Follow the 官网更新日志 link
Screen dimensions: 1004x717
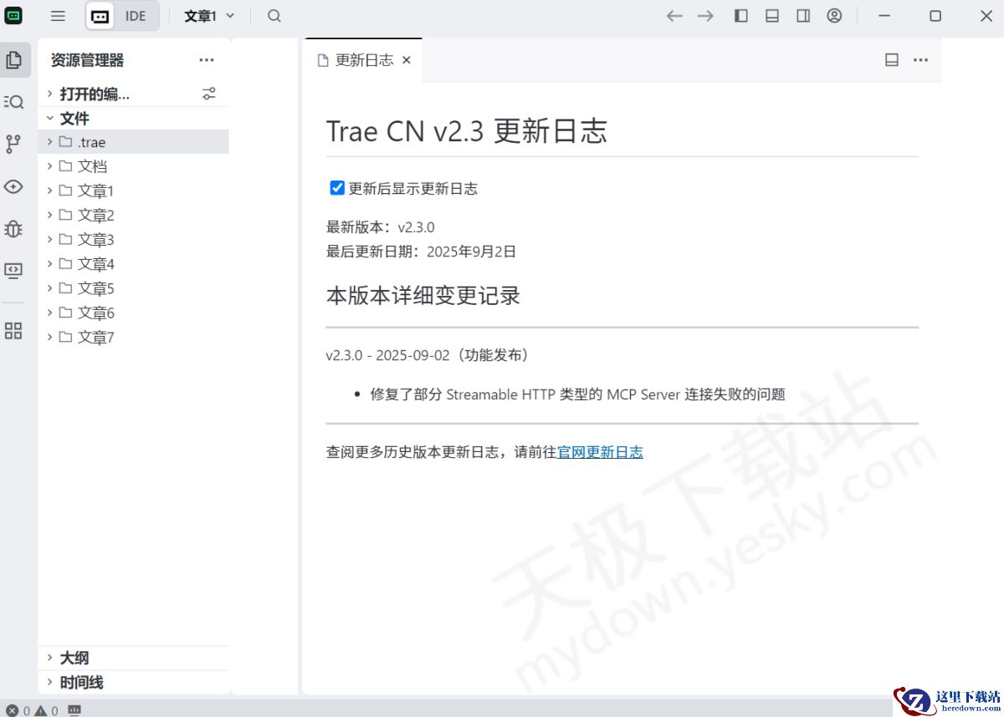(x=600, y=451)
